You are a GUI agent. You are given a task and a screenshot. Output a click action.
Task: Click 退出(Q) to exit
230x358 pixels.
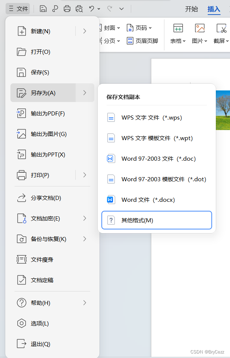tap(53, 344)
